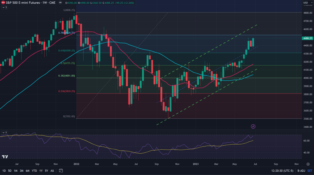The height and width of the screenshot is (175, 314).
Task: Toggle B-ADJ back-adjustment for contract changes
Action: click(x=301, y=170)
